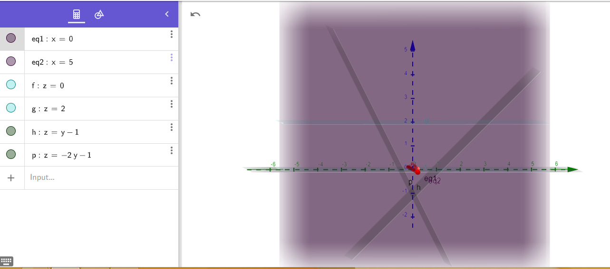Image resolution: width=610 pixels, height=269 pixels.
Task: Click the undo arrow icon
Action: click(195, 14)
